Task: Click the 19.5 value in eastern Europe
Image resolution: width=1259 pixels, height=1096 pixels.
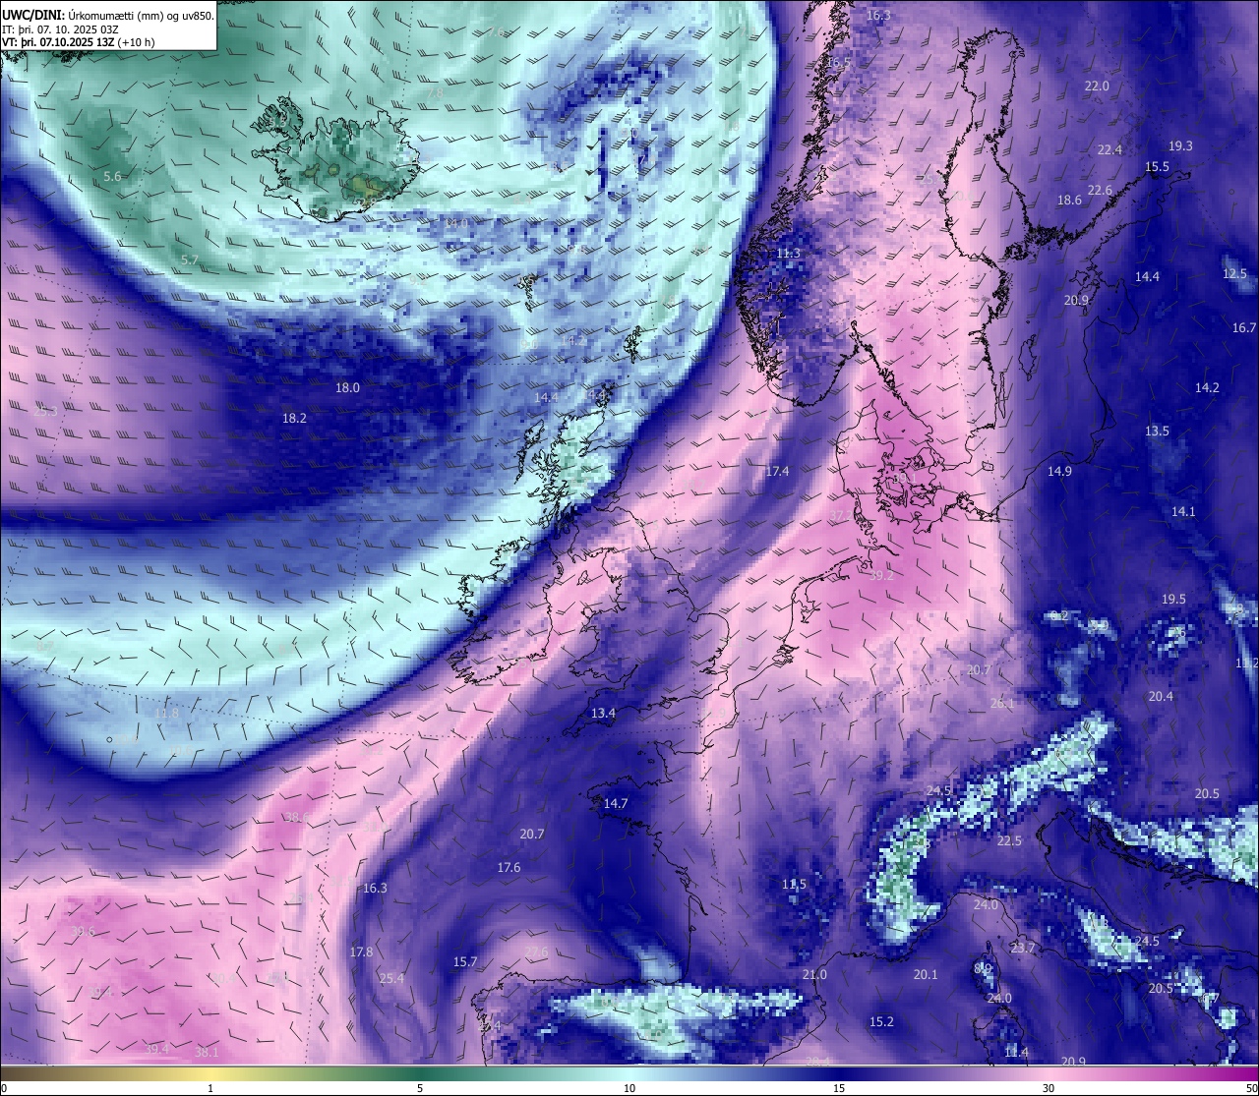Action: click(1173, 600)
